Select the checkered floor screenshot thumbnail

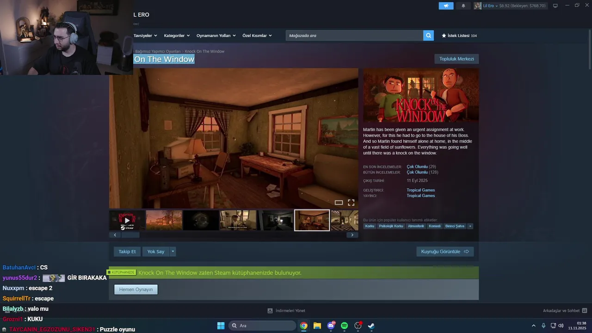tap(345, 220)
